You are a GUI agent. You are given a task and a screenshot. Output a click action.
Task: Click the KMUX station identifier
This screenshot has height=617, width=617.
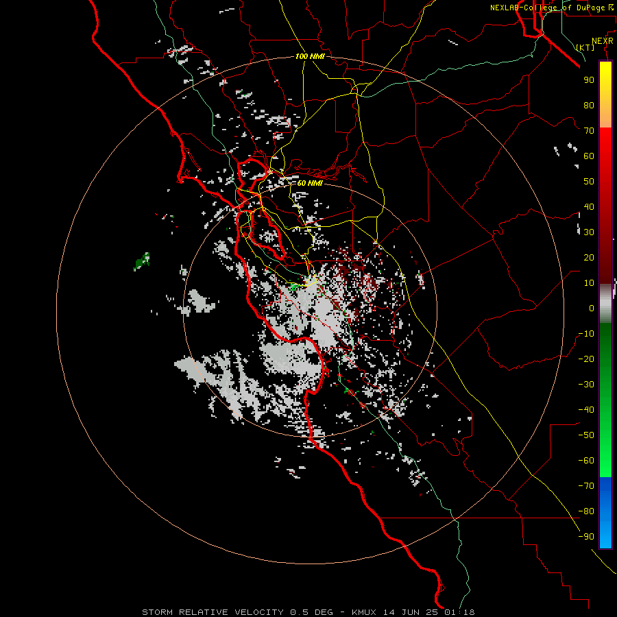pyautogui.click(x=364, y=612)
